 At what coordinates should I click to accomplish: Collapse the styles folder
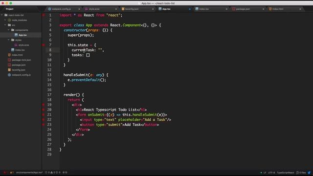(9, 40)
